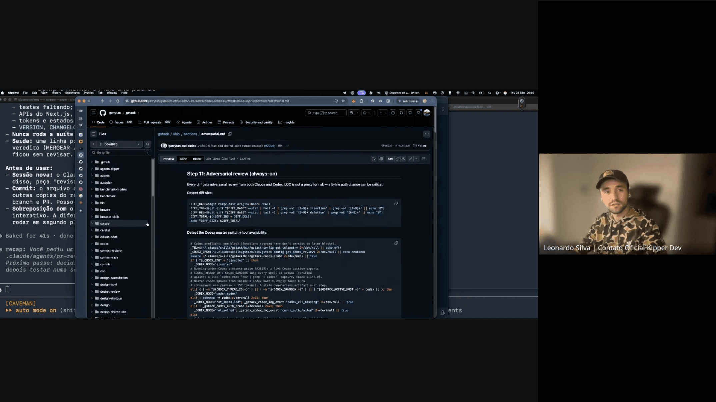Open GitHub issues shortcut circle icon
This screenshot has height=402, width=716.
click(x=393, y=113)
